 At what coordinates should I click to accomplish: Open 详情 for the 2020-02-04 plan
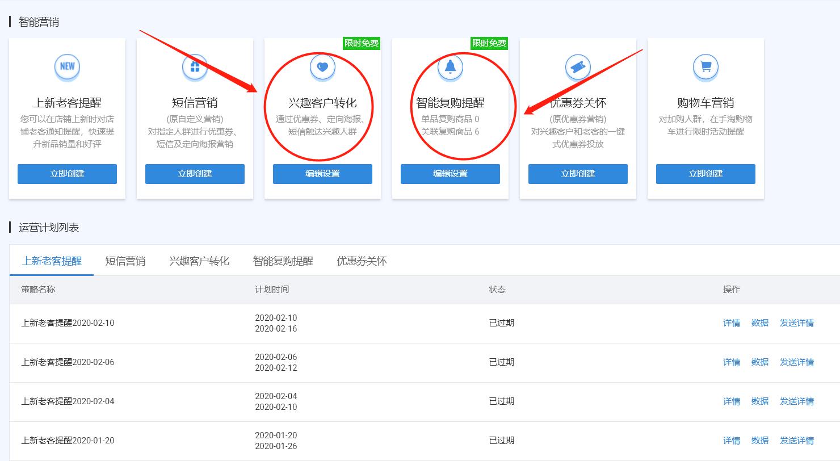coord(732,401)
